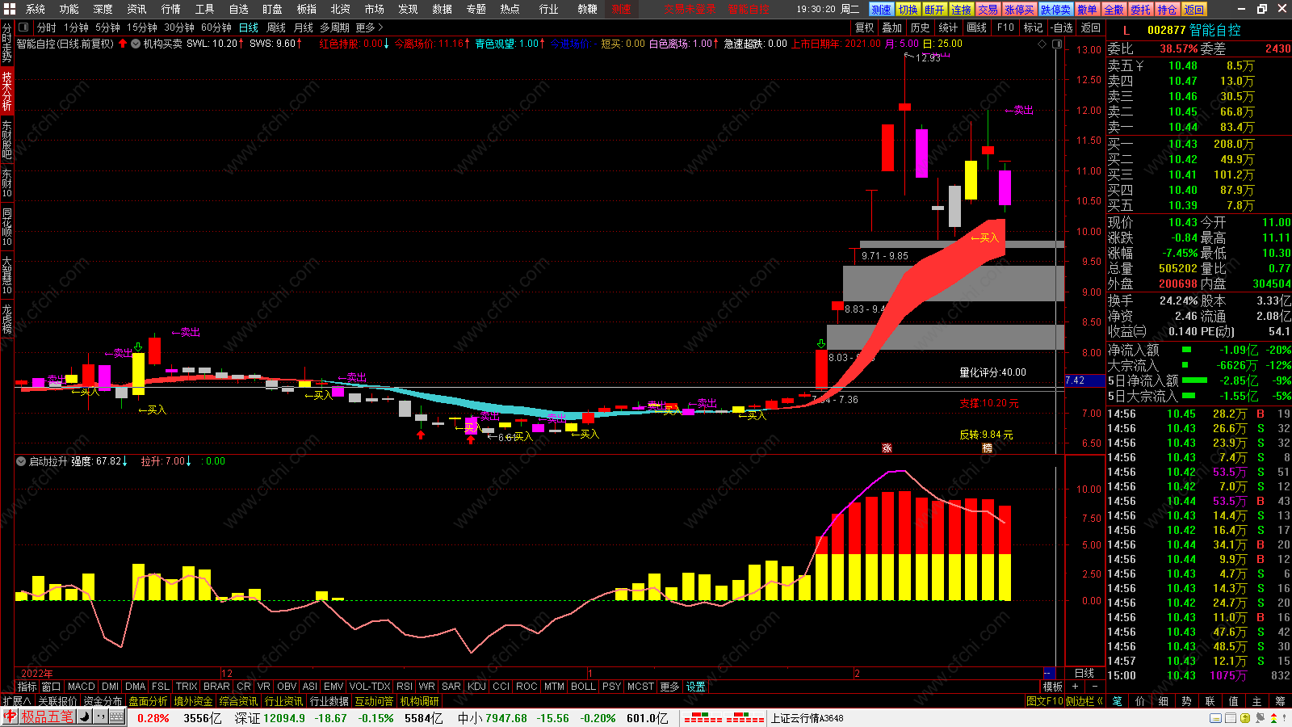
Task: Switch to 1分钟 timeframe
Action: tap(76, 27)
